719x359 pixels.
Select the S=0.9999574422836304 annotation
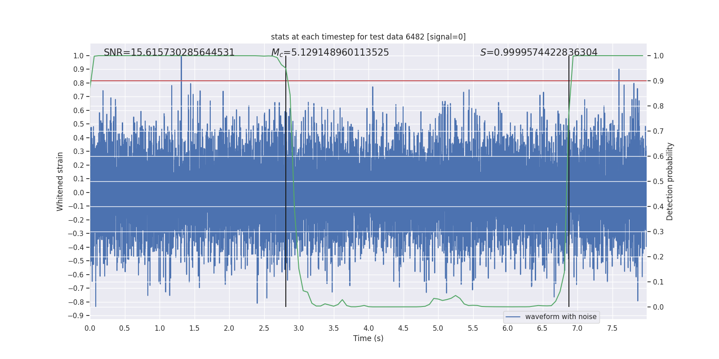click(539, 53)
